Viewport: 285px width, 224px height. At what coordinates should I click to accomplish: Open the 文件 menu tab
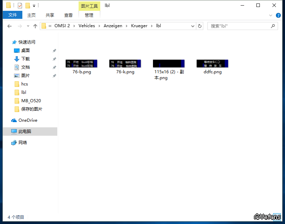(x=13, y=15)
